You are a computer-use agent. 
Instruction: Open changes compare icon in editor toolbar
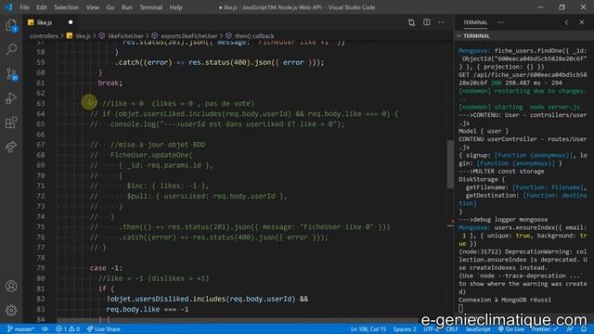[411, 22]
